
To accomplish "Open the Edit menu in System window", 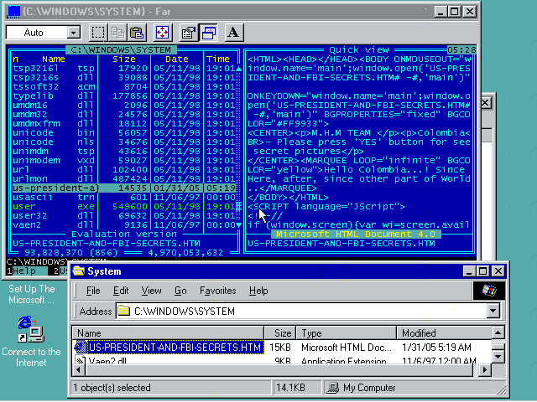I will pyautogui.click(x=121, y=291).
